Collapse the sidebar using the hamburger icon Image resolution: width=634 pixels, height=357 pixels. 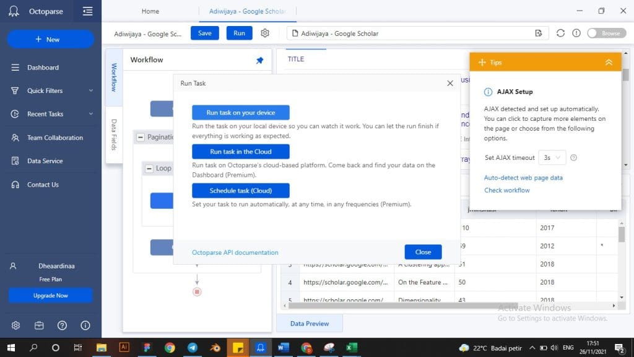coord(87,11)
